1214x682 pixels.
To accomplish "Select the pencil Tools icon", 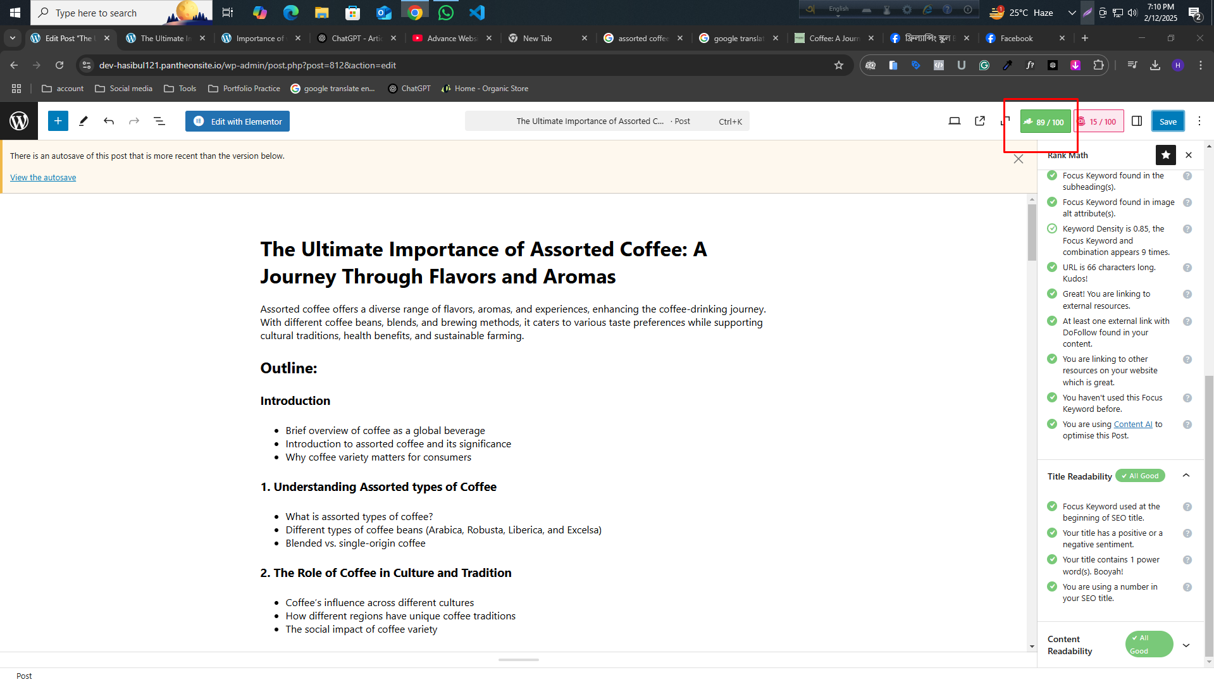I will pos(83,121).
